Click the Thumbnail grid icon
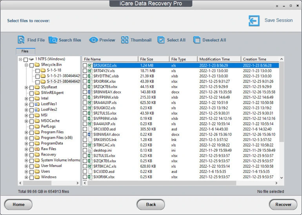Screen dimensions: 302x215 coord(125,40)
